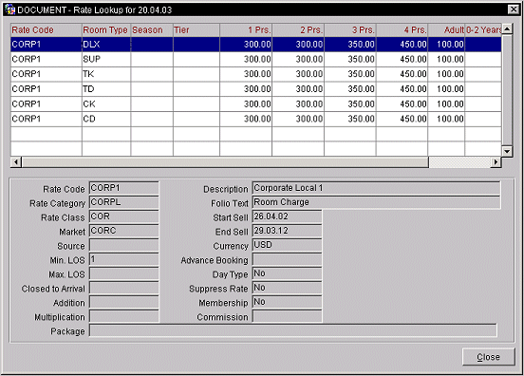Image resolution: width=524 pixels, height=376 pixels.
Task: Click the horizontal scroll left arrow
Action: pos(16,162)
